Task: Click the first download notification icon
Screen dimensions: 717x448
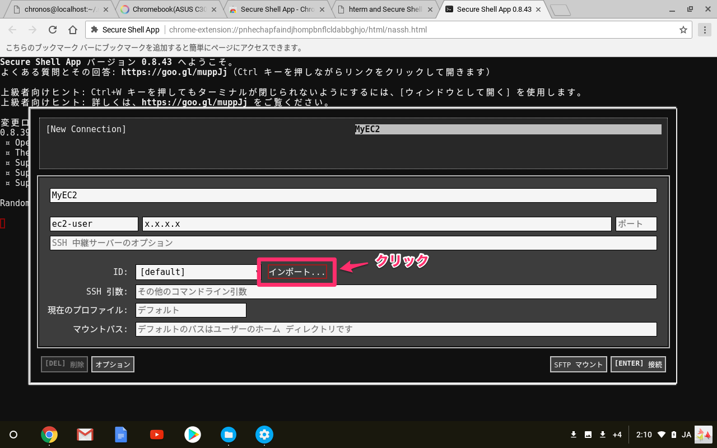Action: pyautogui.click(x=574, y=435)
